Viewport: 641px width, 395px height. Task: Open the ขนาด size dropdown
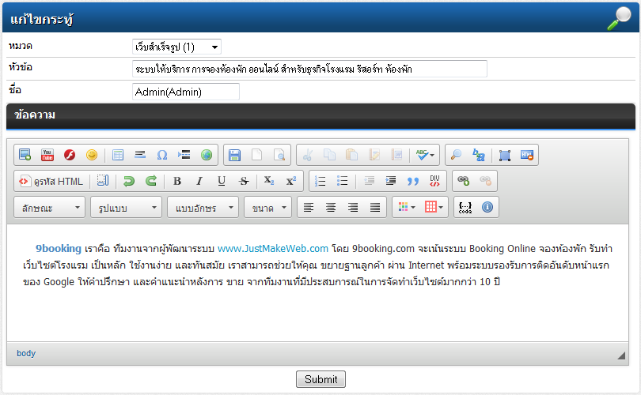point(267,207)
